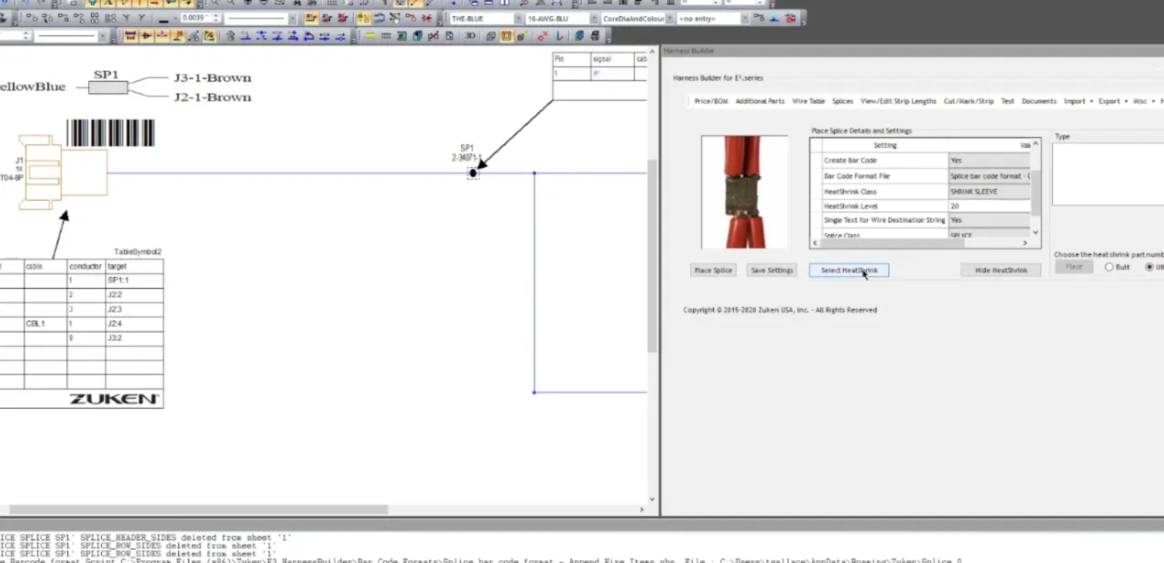Screen dimensions: 1164x563
Task: Select the SP1 splice node on the drawing
Action: point(473,173)
